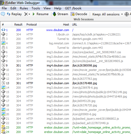Select session 7 cached response icon

3,57
